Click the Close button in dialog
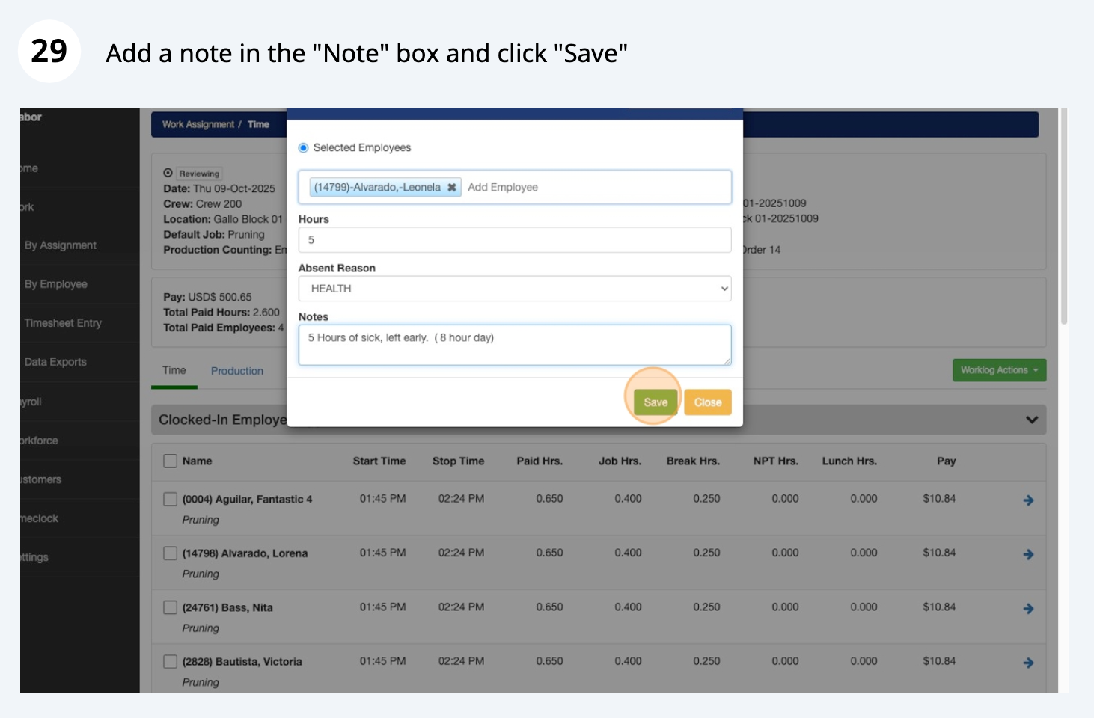1094x718 pixels. coord(707,402)
